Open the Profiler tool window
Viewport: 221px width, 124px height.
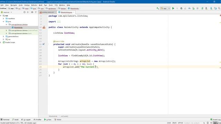pyautogui.click(x=38, y=120)
